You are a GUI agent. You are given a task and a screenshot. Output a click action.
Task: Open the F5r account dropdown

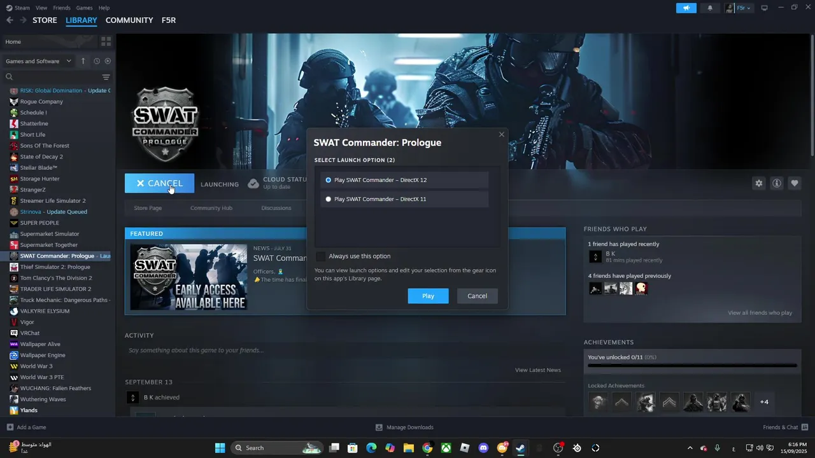739,8
